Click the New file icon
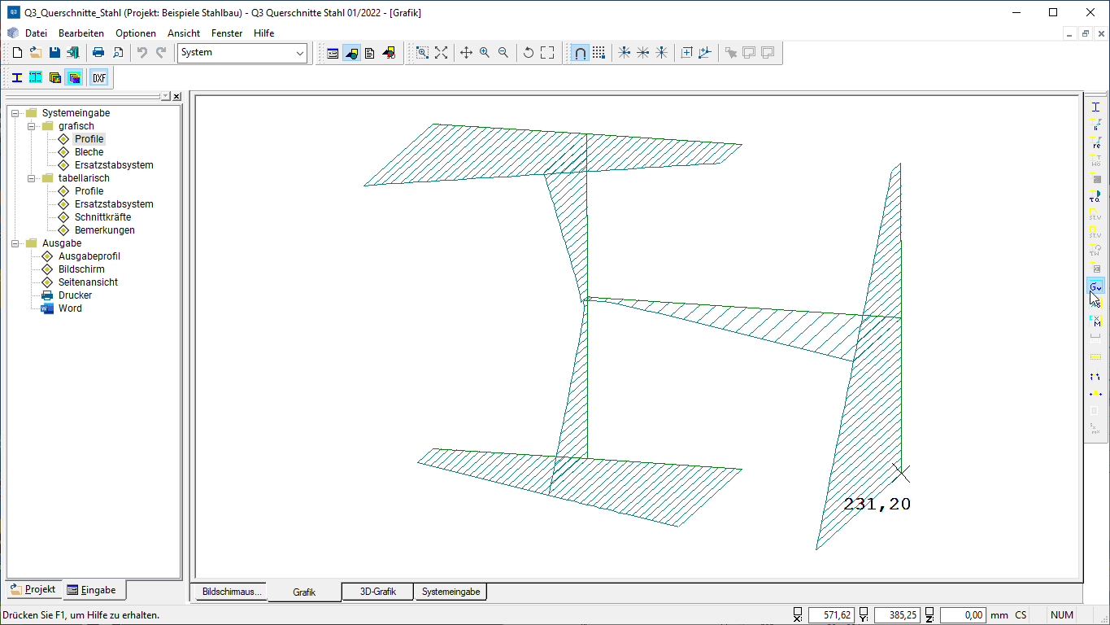1110x625 pixels. tap(17, 52)
